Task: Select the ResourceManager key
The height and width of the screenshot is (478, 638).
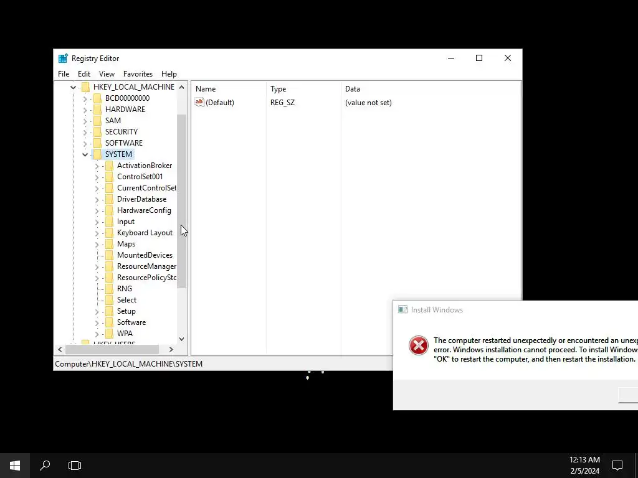Action: tap(146, 266)
